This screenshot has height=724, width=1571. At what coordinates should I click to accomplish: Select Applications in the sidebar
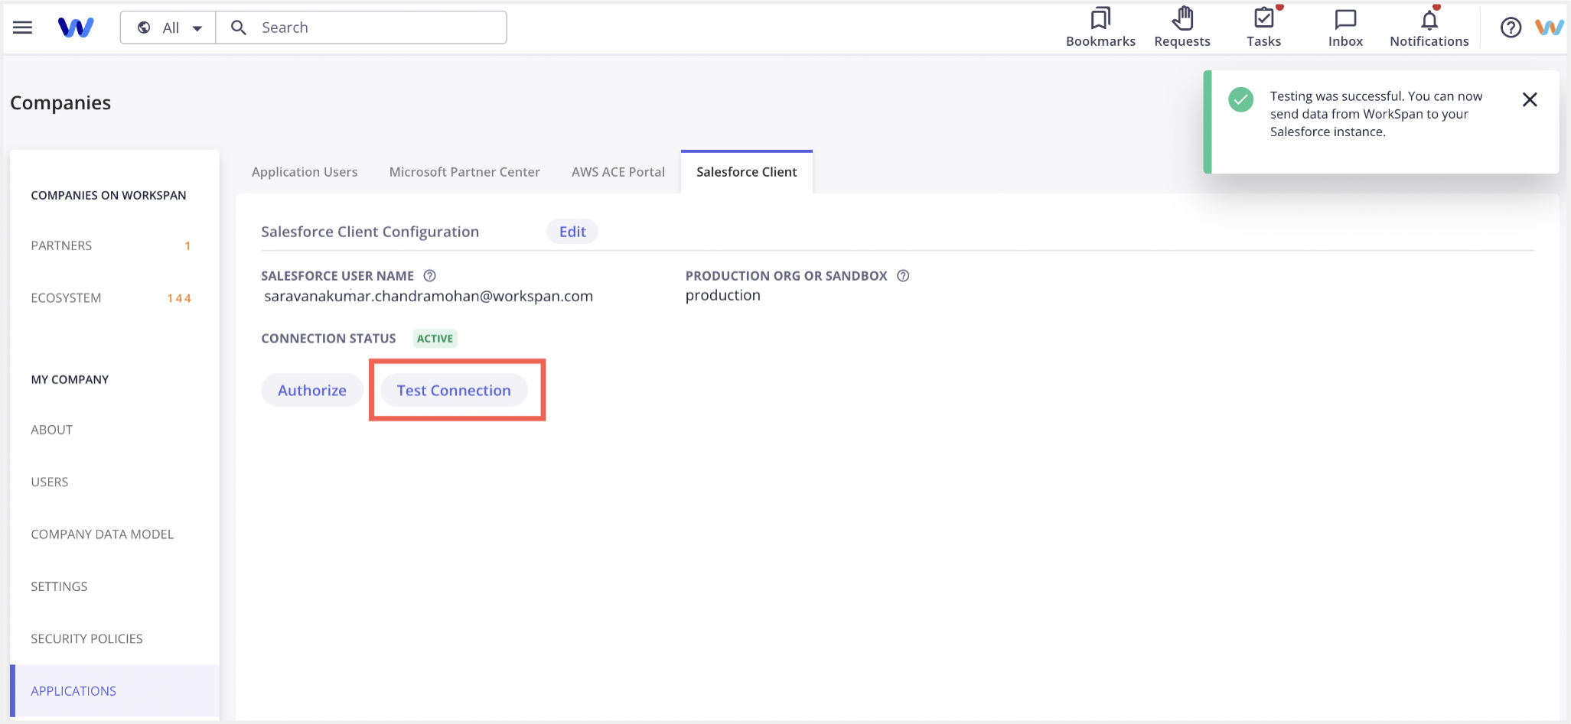115,690
